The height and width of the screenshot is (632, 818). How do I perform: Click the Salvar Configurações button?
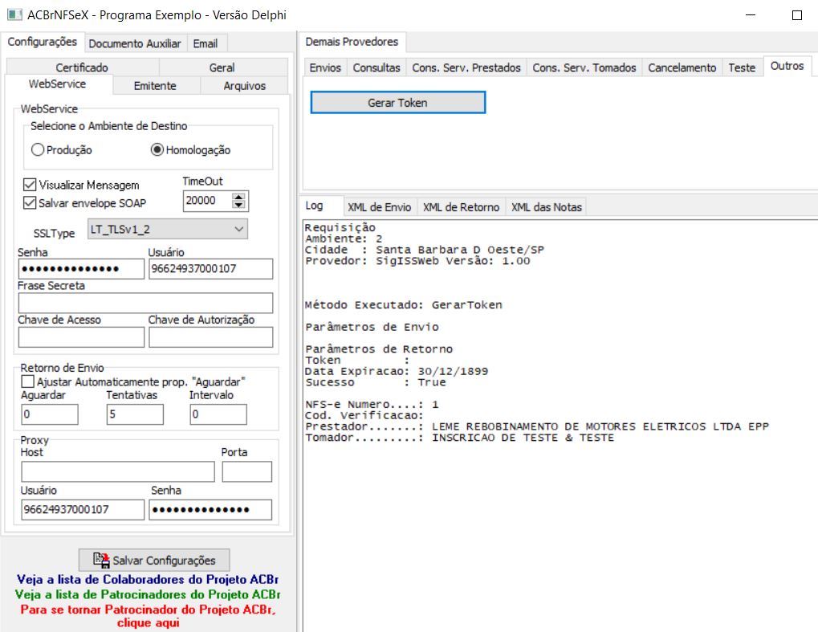(154, 560)
